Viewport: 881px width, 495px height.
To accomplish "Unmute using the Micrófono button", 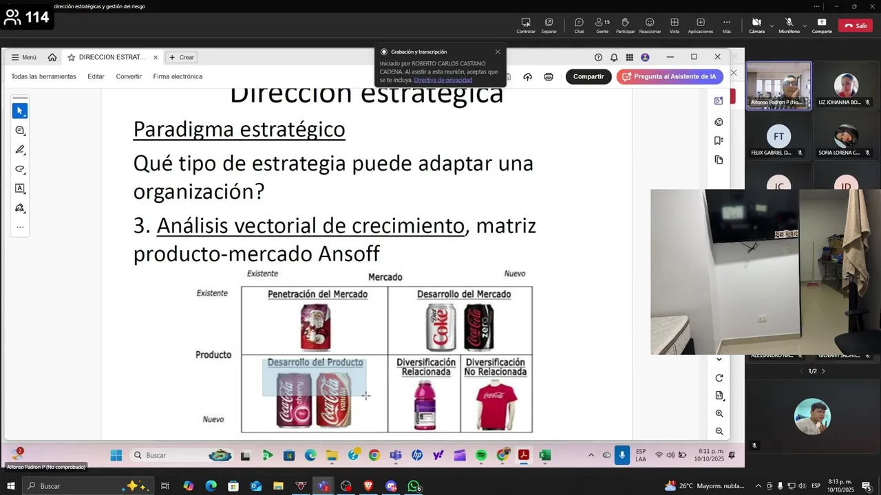I will coord(789,25).
